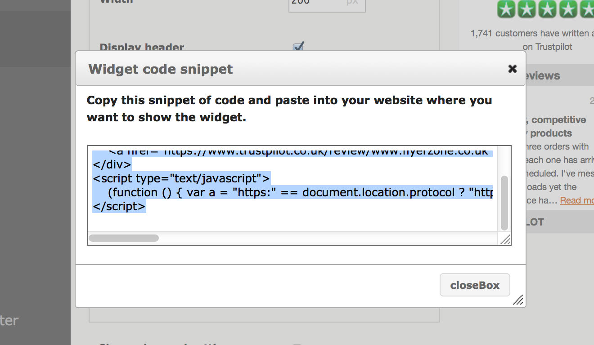Click the vertical scrollbar thumb in snippet box
This screenshot has height=345, width=594.
pyautogui.click(x=504, y=203)
